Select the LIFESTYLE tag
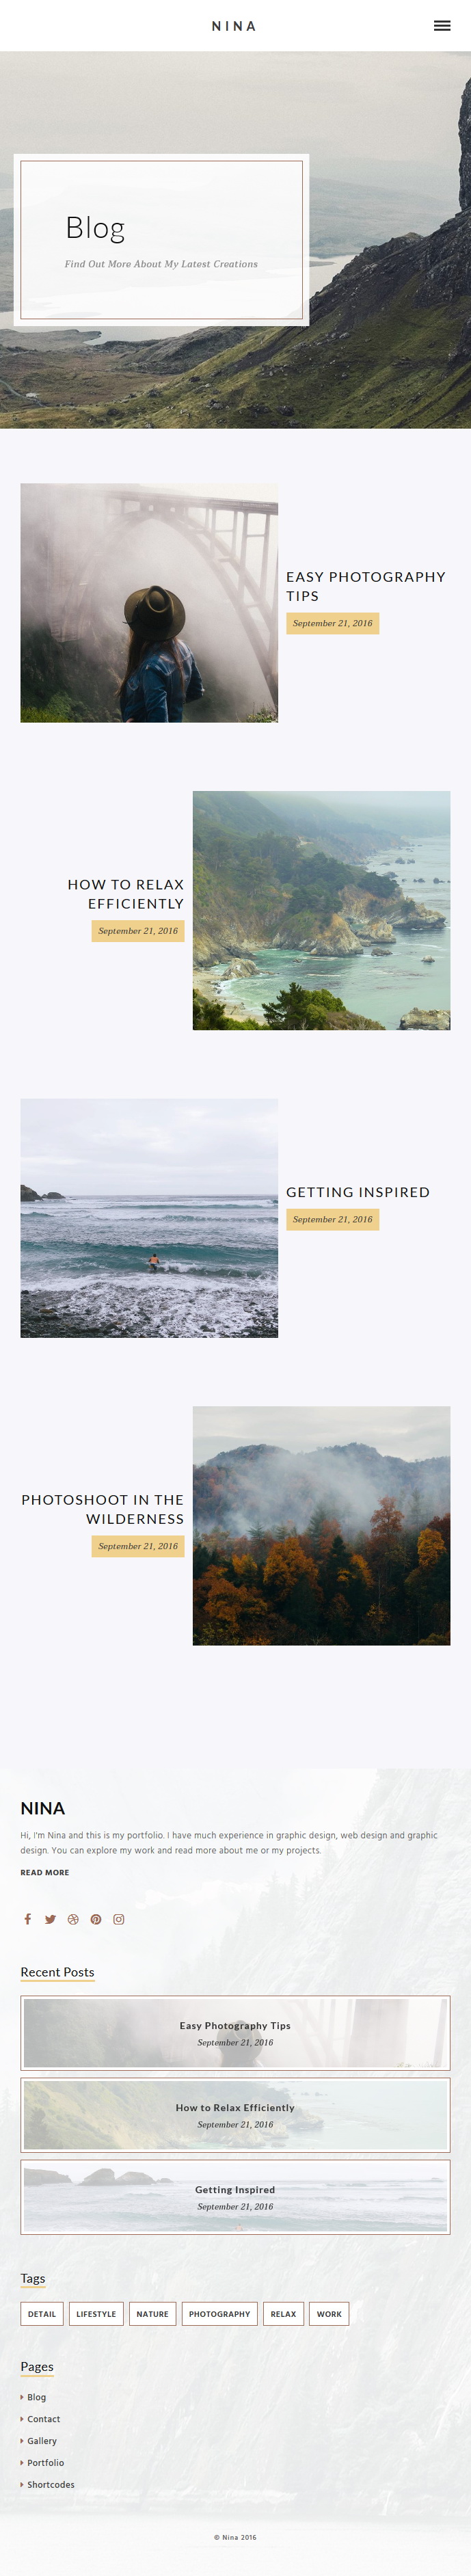The image size is (471, 2576). click(96, 2314)
